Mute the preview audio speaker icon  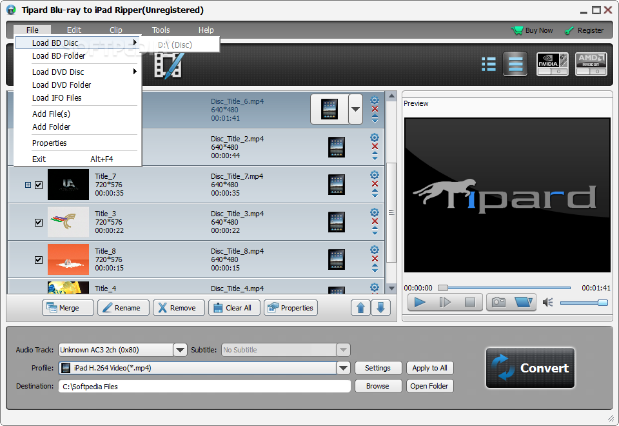tap(547, 303)
